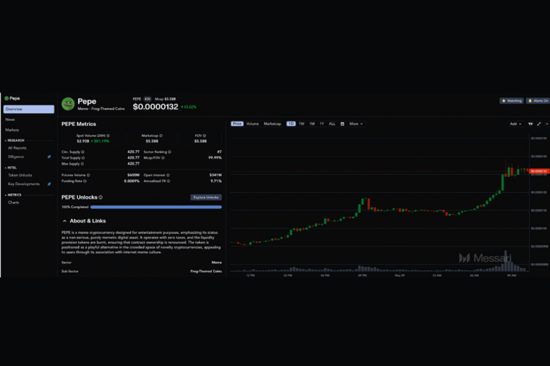
Task: Collapse the About & Links section
Action: (x=65, y=221)
